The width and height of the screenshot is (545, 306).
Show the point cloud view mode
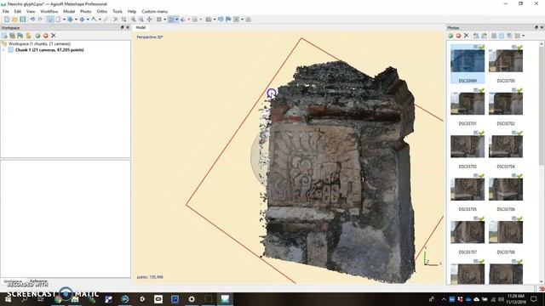[159, 20]
